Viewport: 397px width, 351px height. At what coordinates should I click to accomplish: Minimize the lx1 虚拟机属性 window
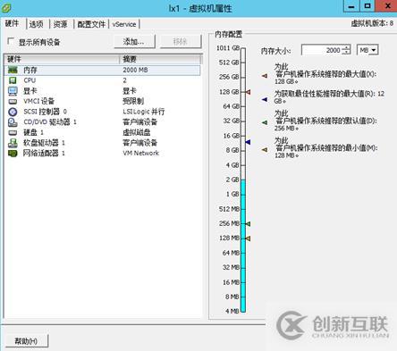click(351, 6)
